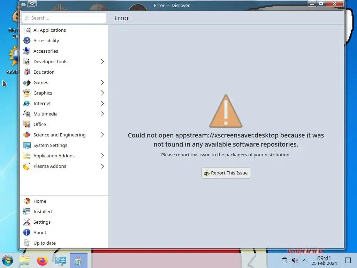The image size is (357, 268).
Task: Go to the Home page label
Action: [x=40, y=201]
